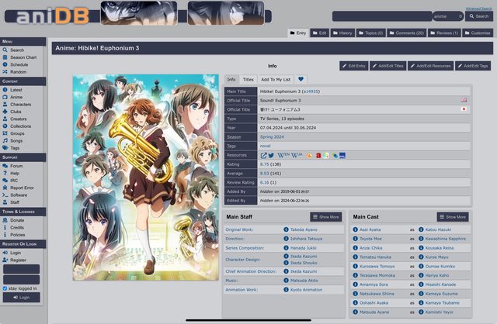
Task: Open info icon beside Kousaka Reina
Action: point(421,248)
